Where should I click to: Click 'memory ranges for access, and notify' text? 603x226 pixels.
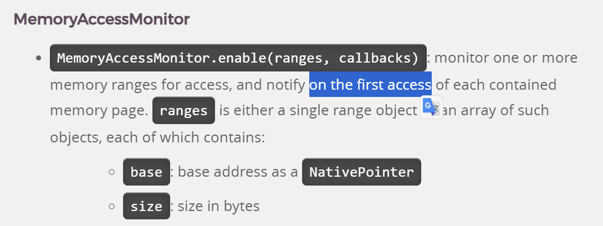pos(177,84)
